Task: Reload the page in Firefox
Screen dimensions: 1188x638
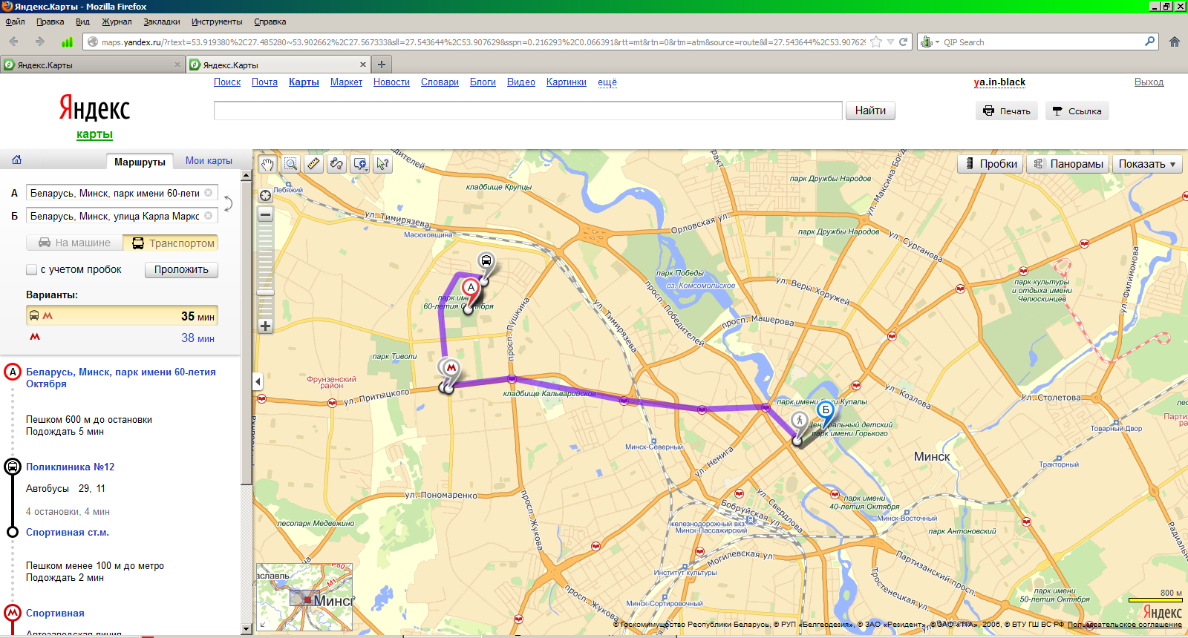Action: pyautogui.click(x=904, y=42)
